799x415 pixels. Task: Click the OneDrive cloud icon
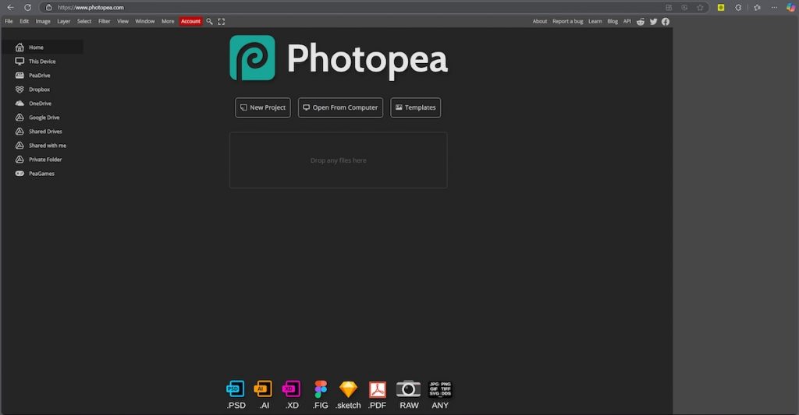click(x=20, y=104)
